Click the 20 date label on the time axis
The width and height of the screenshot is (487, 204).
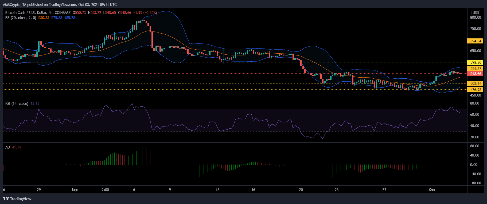click(x=301, y=190)
